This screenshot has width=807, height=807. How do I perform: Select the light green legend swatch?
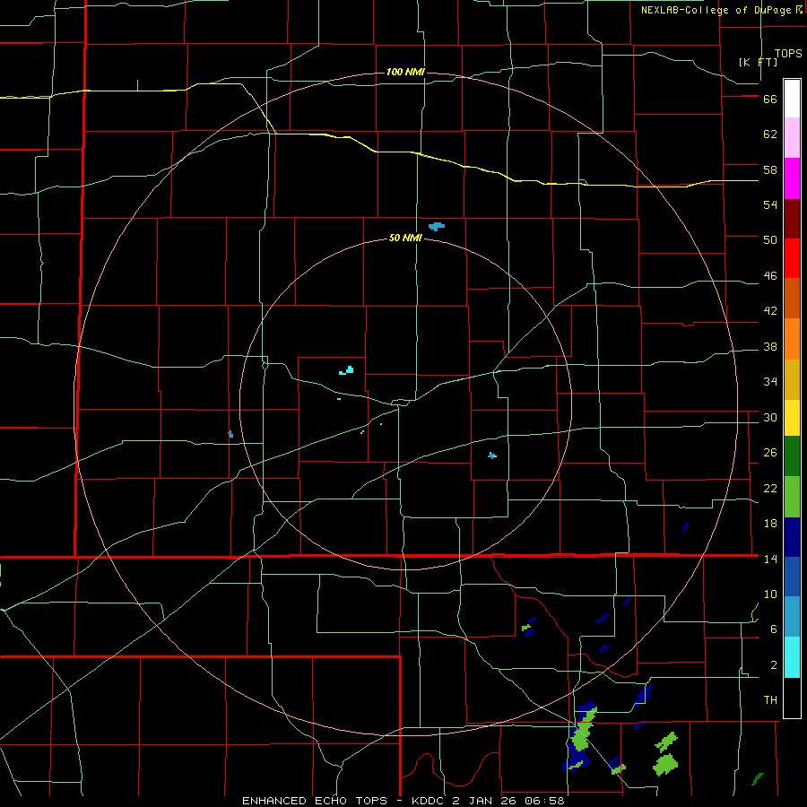pyautogui.click(x=792, y=497)
